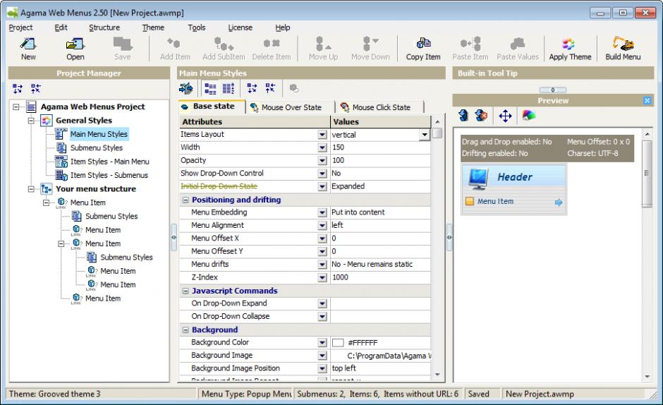663x405 pixels.
Task: Open Items Layout value dropdown showing vertical
Action: (x=424, y=135)
